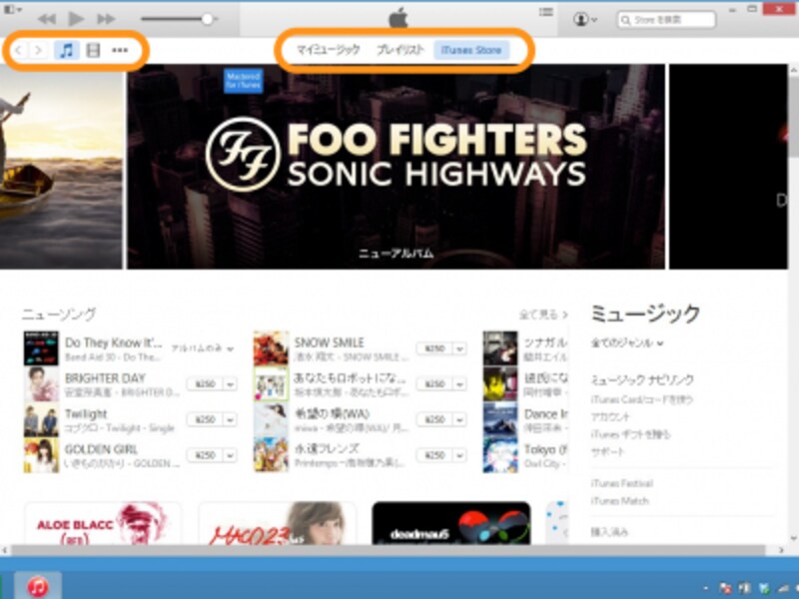Buy あなたもロボットにな... for ¥250
Image resolution: width=799 pixels, height=599 pixels.
(x=434, y=383)
